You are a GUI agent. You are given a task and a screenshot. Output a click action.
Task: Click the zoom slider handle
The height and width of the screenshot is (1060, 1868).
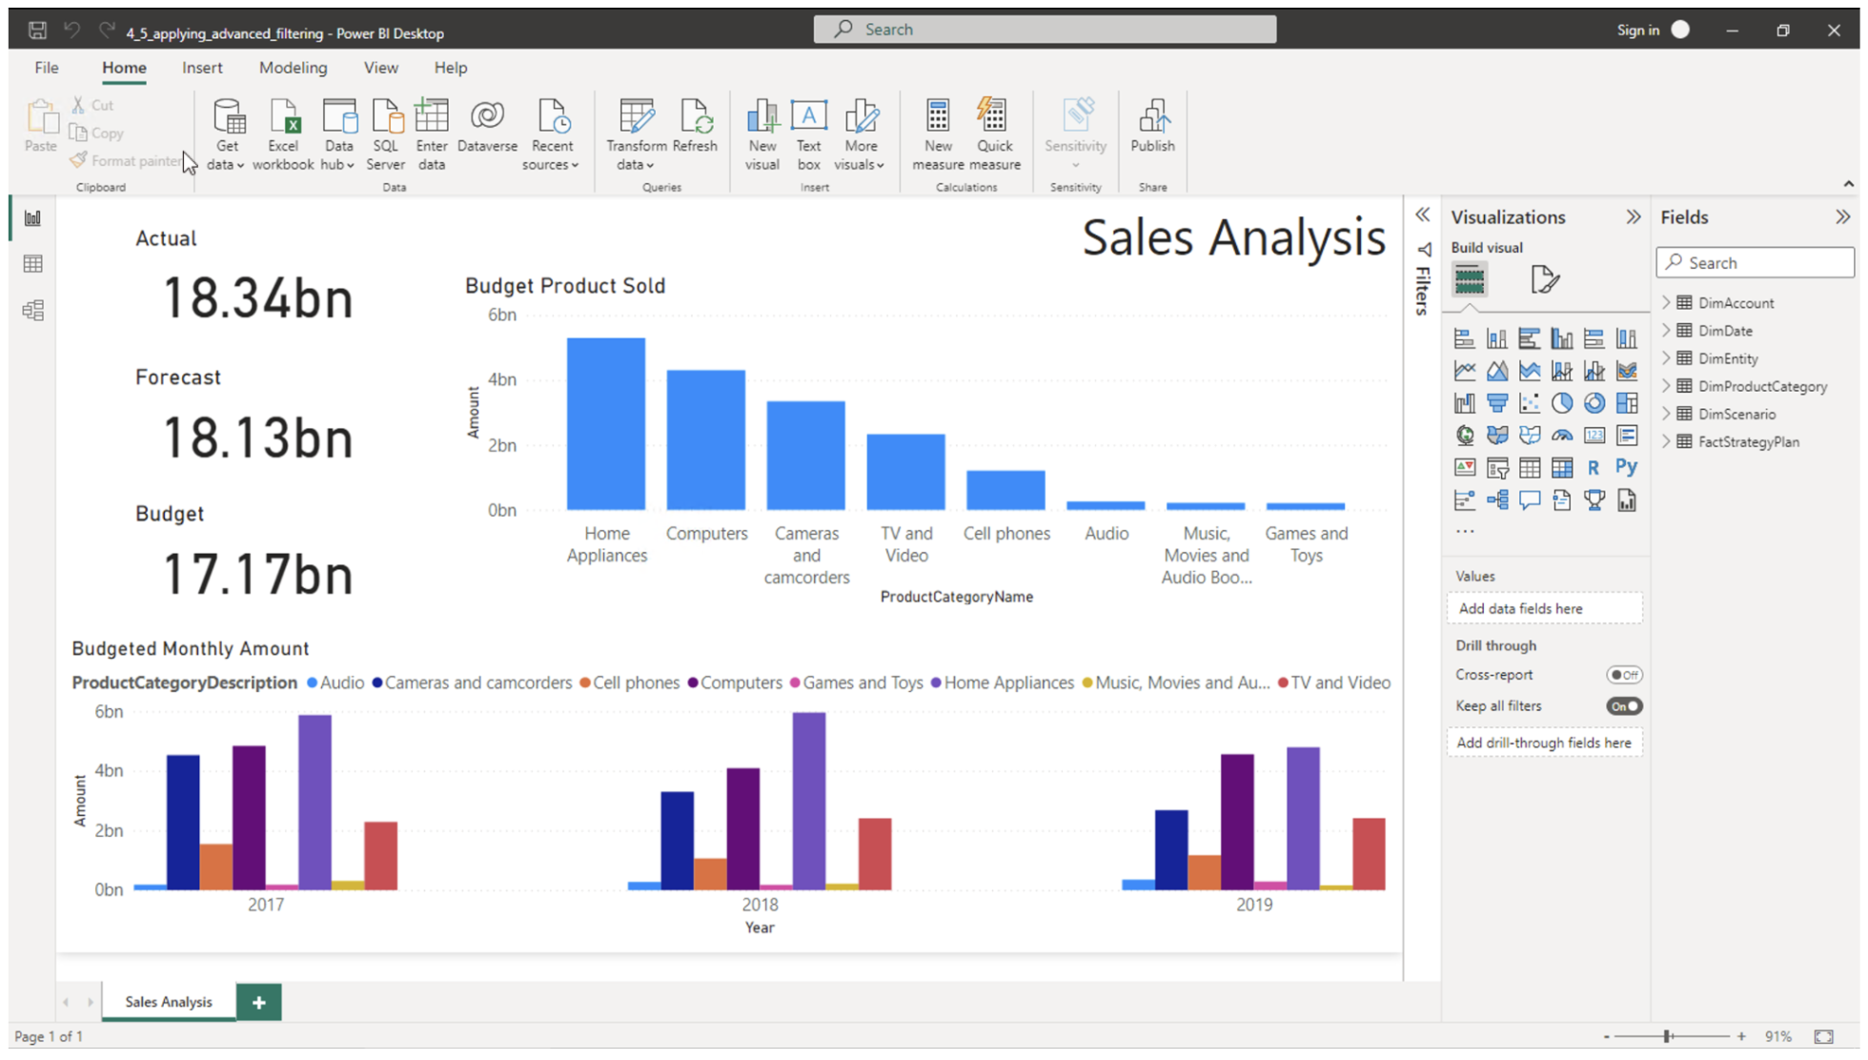tap(1668, 1036)
